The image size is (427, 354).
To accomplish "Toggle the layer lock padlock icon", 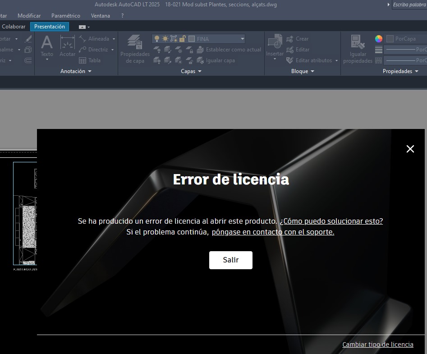I will 182,39.
